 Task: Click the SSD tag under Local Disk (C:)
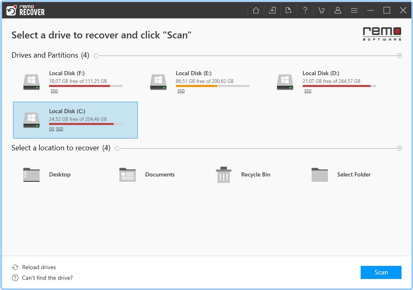point(60,129)
